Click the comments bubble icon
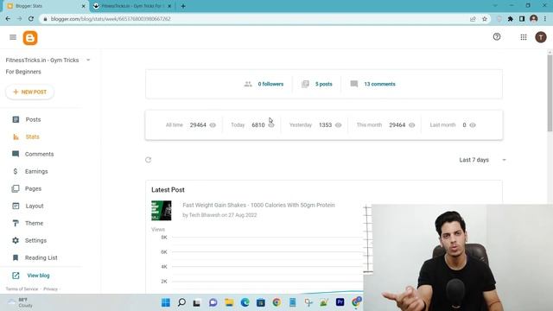The image size is (553, 311). coord(354,84)
